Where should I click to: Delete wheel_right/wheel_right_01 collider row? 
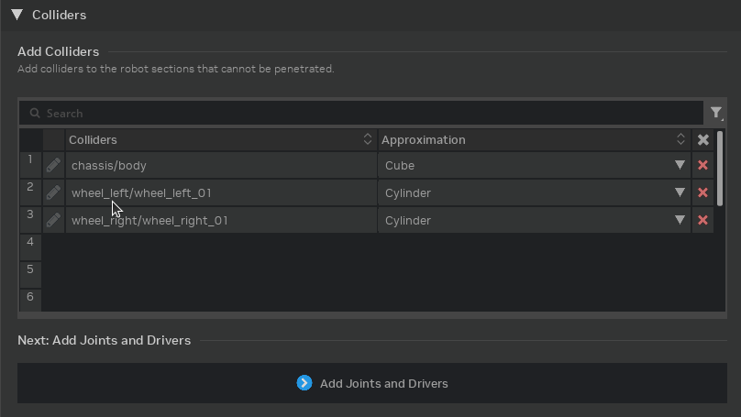[702, 221]
